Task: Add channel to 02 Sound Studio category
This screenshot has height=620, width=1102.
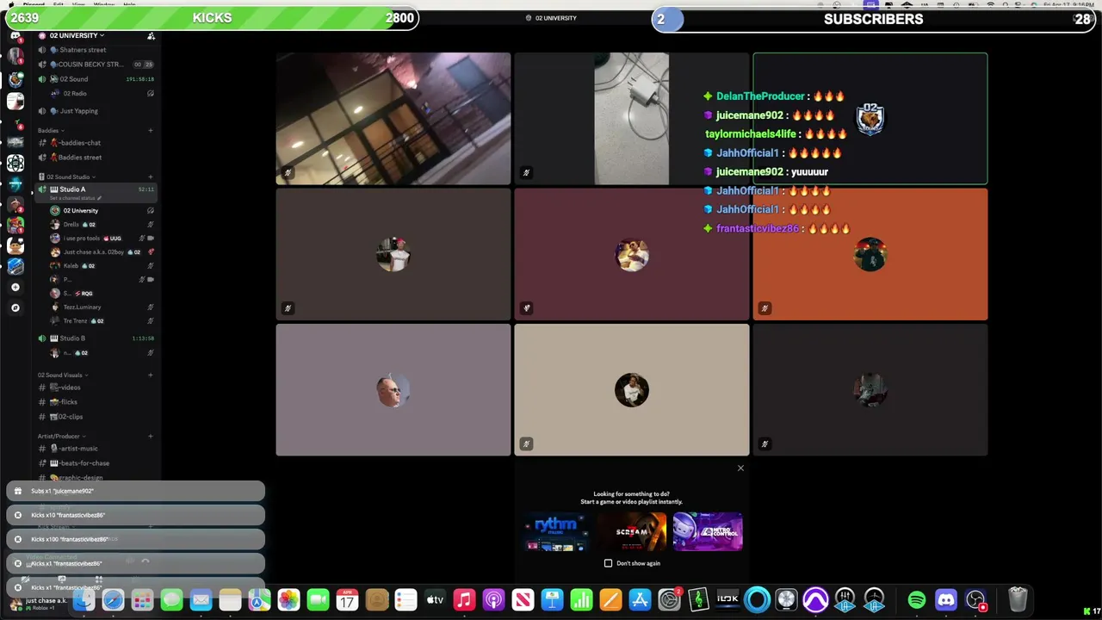Action: tap(151, 177)
